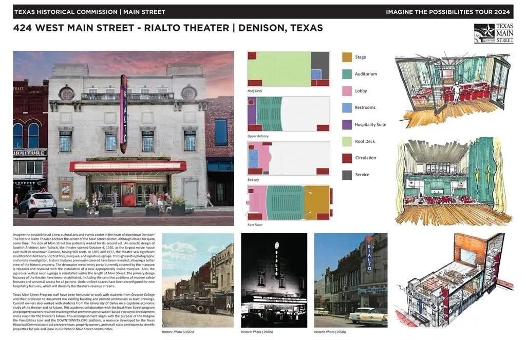526x340 pixels.
Task: View the 1940s black-and-white historic photo
Action: pyautogui.click(x=274, y=280)
